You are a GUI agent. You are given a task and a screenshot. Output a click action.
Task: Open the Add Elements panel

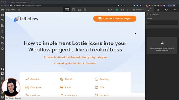coord(3,15)
